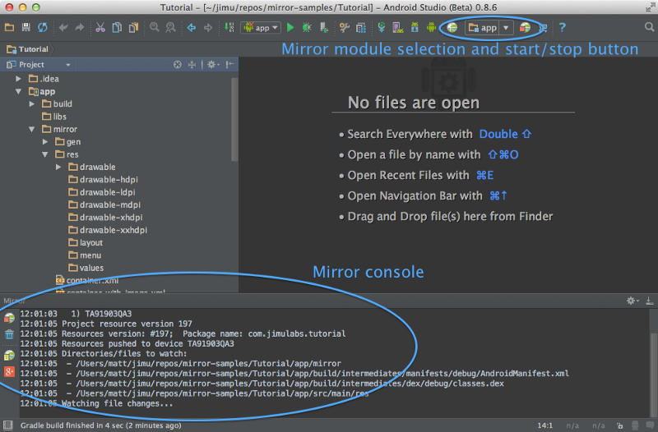
Task: Run the app with the green play button
Action: (290, 28)
